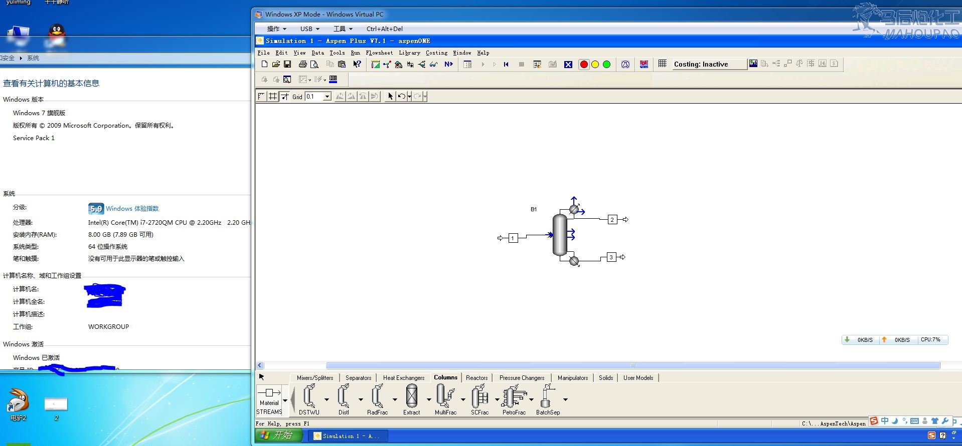Image resolution: width=962 pixels, height=446 pixels.
Task: Open Windows 体验指数 link in System window
Action: click(x=132, y=208)
